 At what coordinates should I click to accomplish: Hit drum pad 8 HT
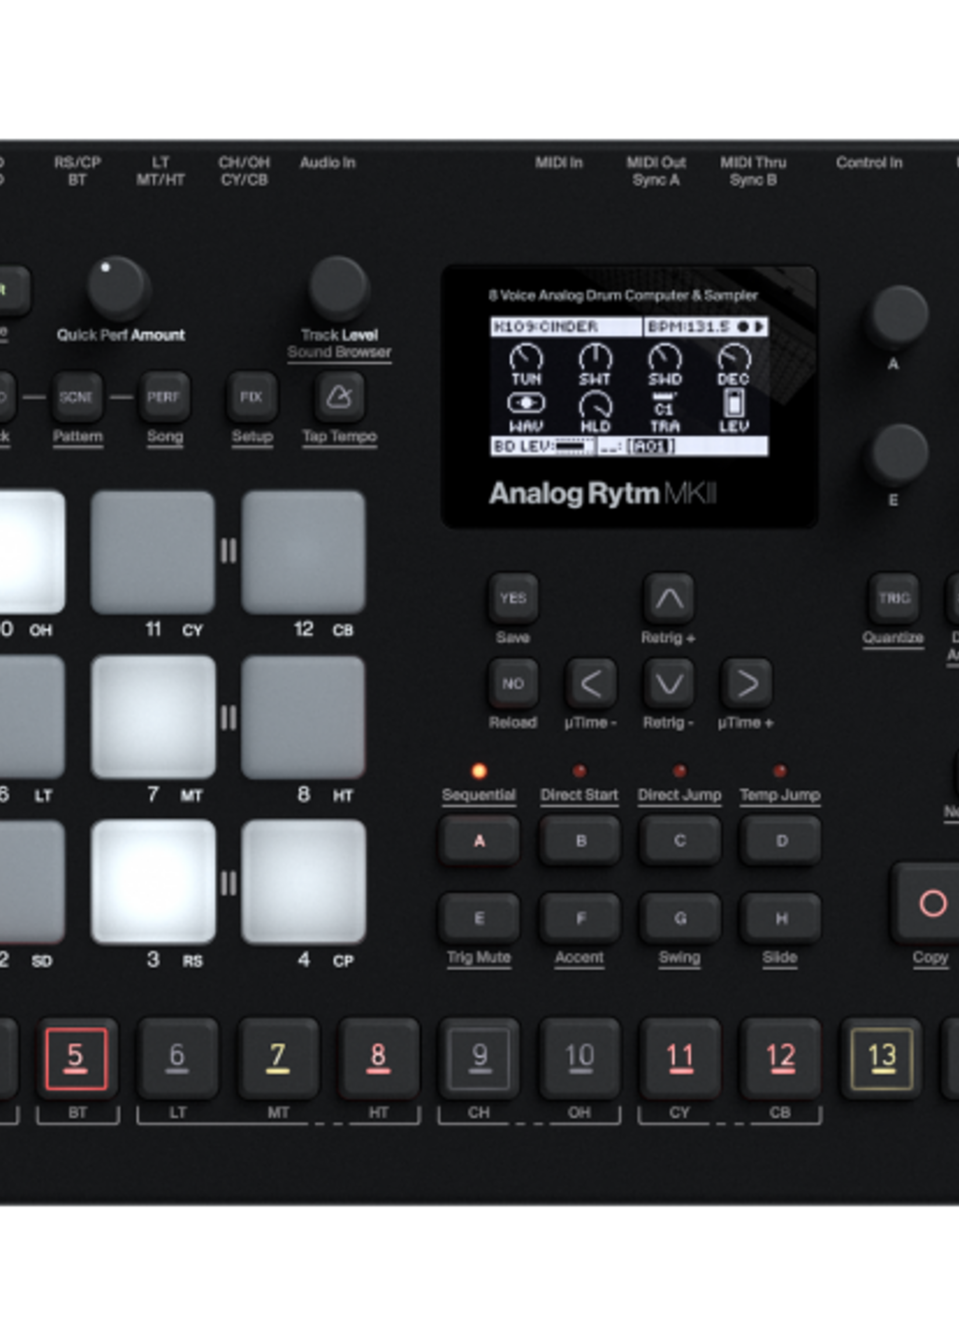point(304,717)
